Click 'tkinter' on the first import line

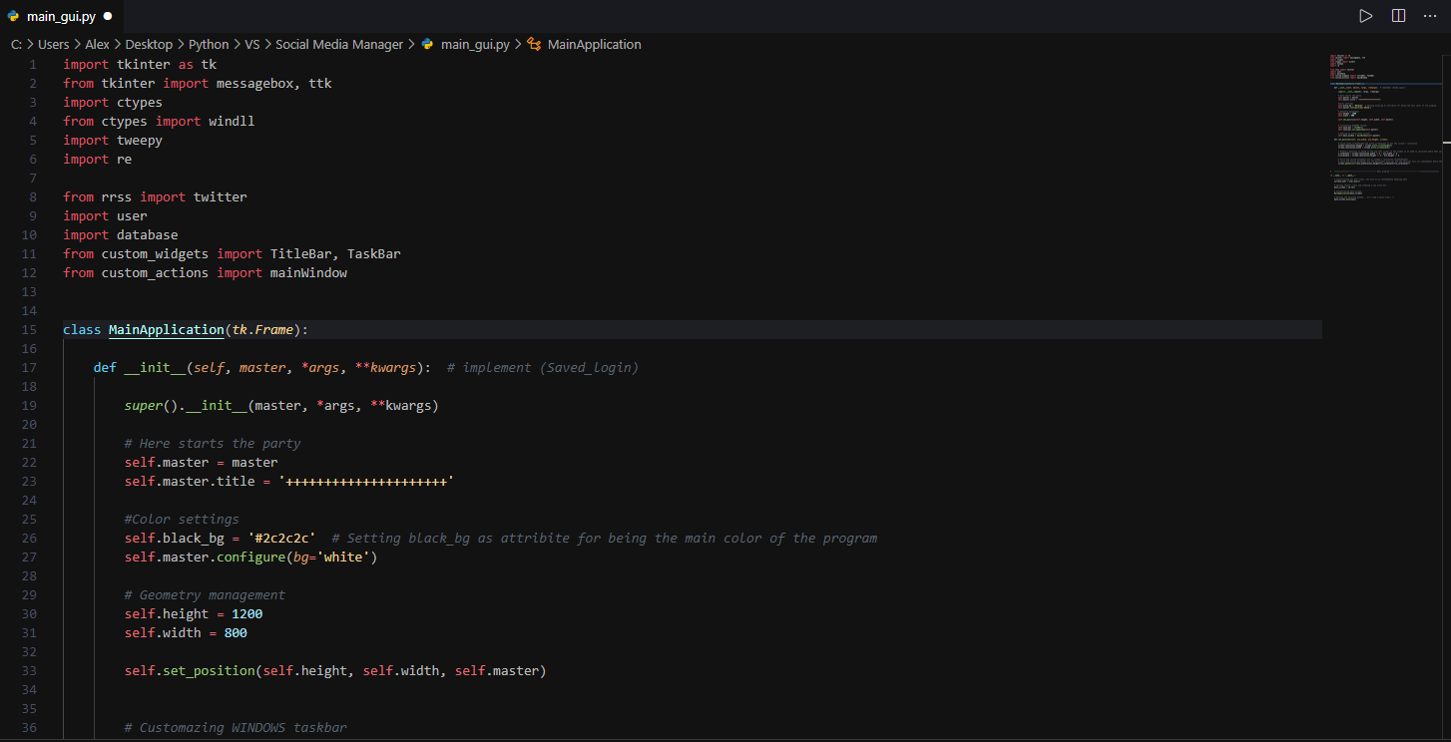pos(144,65)
